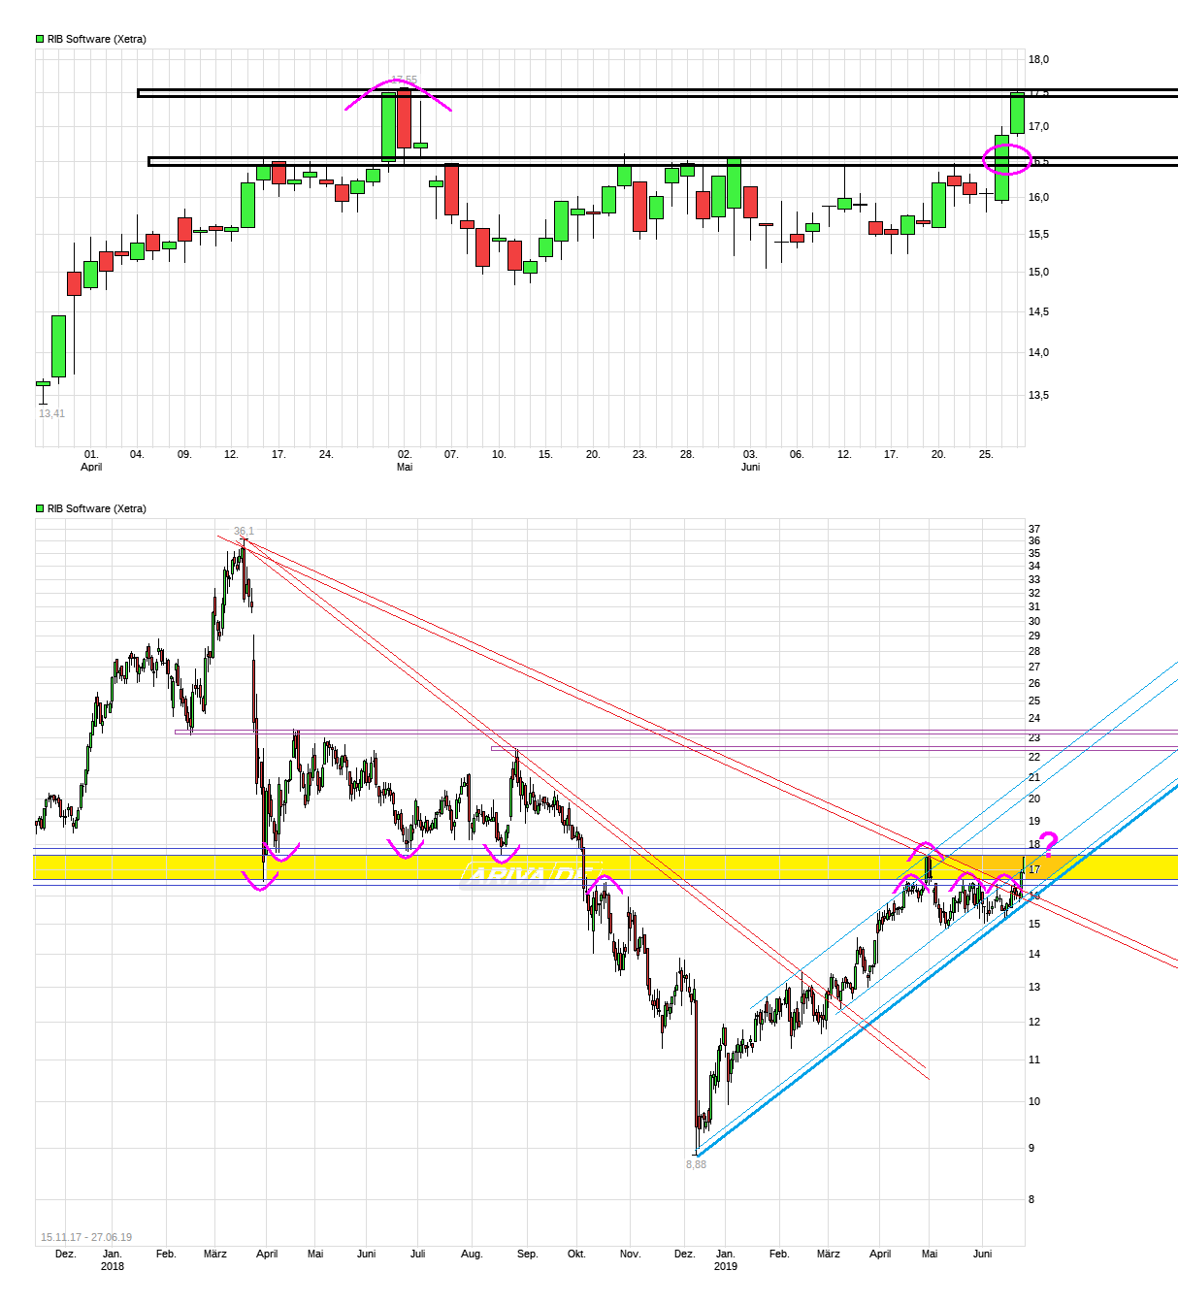The image size is (1178, 1304).
Task: Click the '01. April' date on the top axis
Action: tap(91, 460)
